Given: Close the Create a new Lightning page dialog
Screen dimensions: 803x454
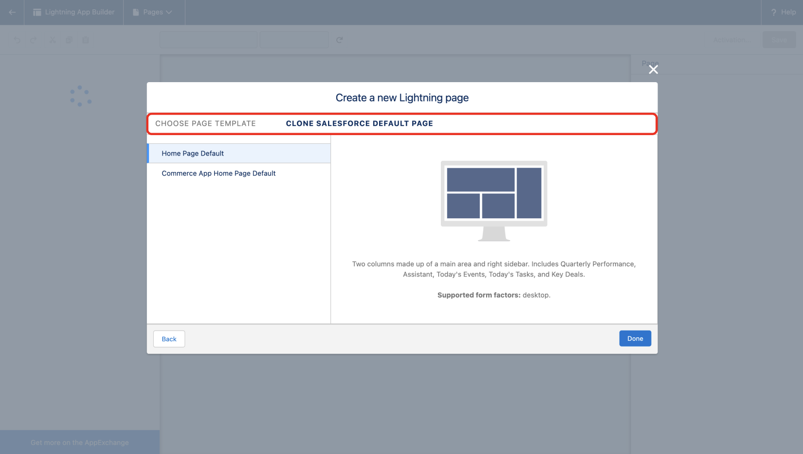Looking at the screenshot, I should point(653,70).
